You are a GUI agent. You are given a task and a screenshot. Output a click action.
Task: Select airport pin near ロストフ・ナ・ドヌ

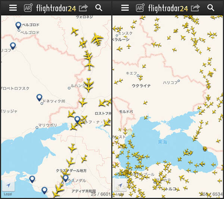[x=77, y=120]
